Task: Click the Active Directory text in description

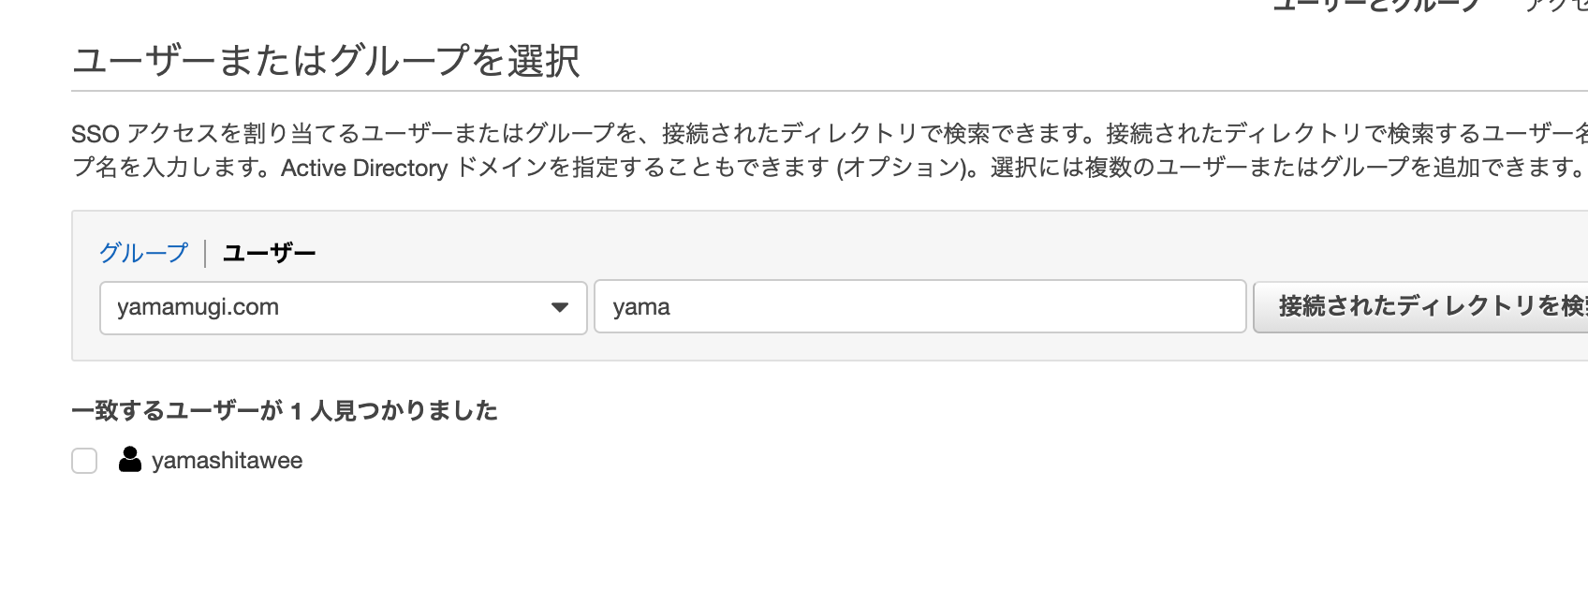Action: pyautogui.click(x=364, y=169)
